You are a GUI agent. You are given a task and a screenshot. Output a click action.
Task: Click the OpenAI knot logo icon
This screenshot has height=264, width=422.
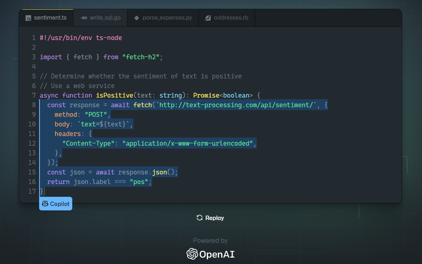click(192, 254)
